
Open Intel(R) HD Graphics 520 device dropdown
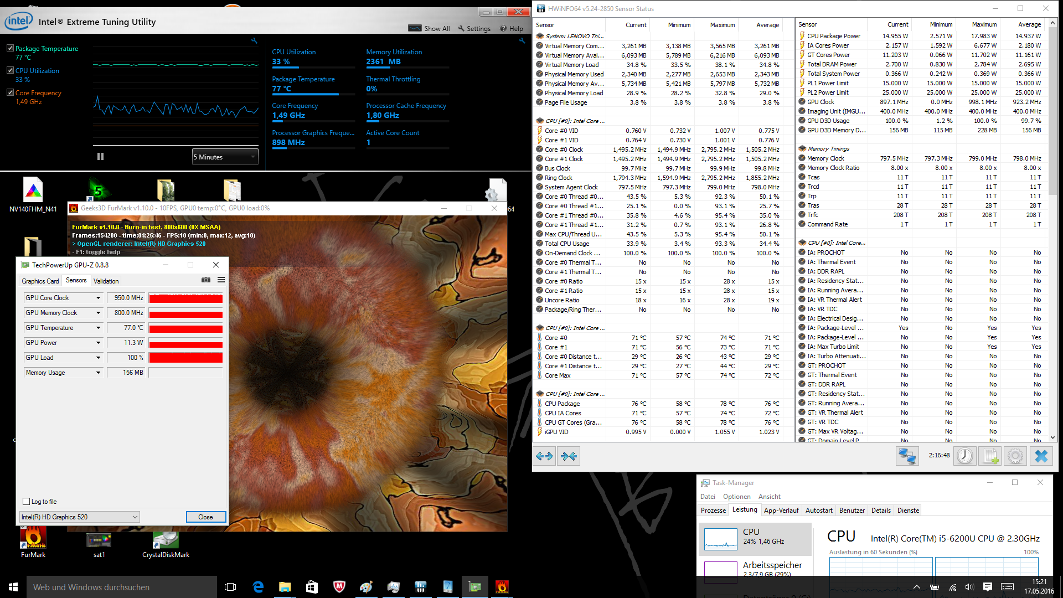(x=79, y=517)
